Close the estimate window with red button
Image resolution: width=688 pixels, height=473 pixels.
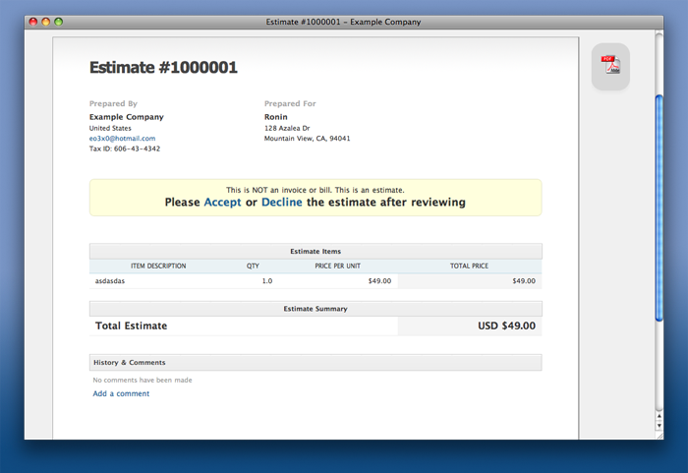[33, 22]
